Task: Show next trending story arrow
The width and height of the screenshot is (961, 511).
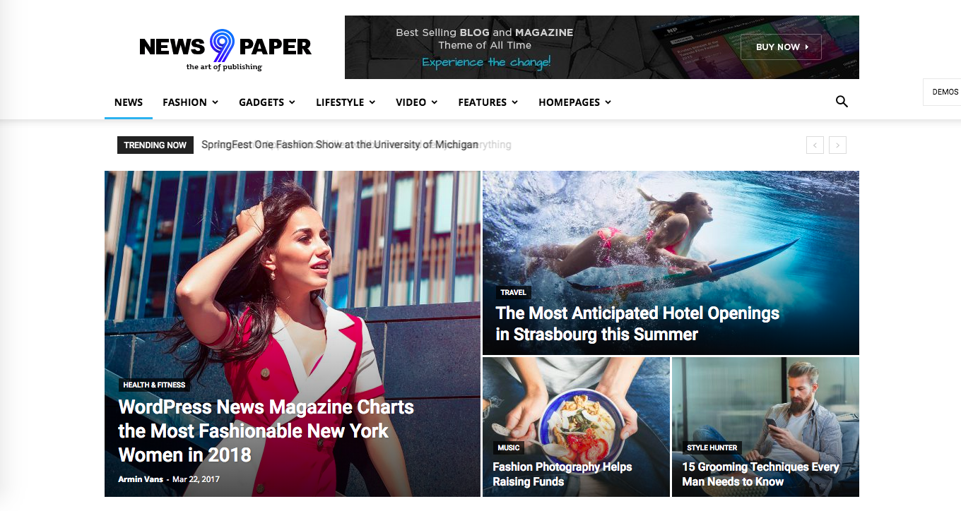Action: point(837,145)
